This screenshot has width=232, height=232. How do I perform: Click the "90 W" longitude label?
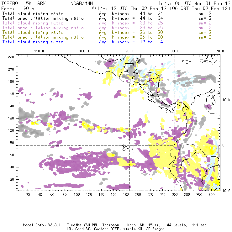(129, 51)
